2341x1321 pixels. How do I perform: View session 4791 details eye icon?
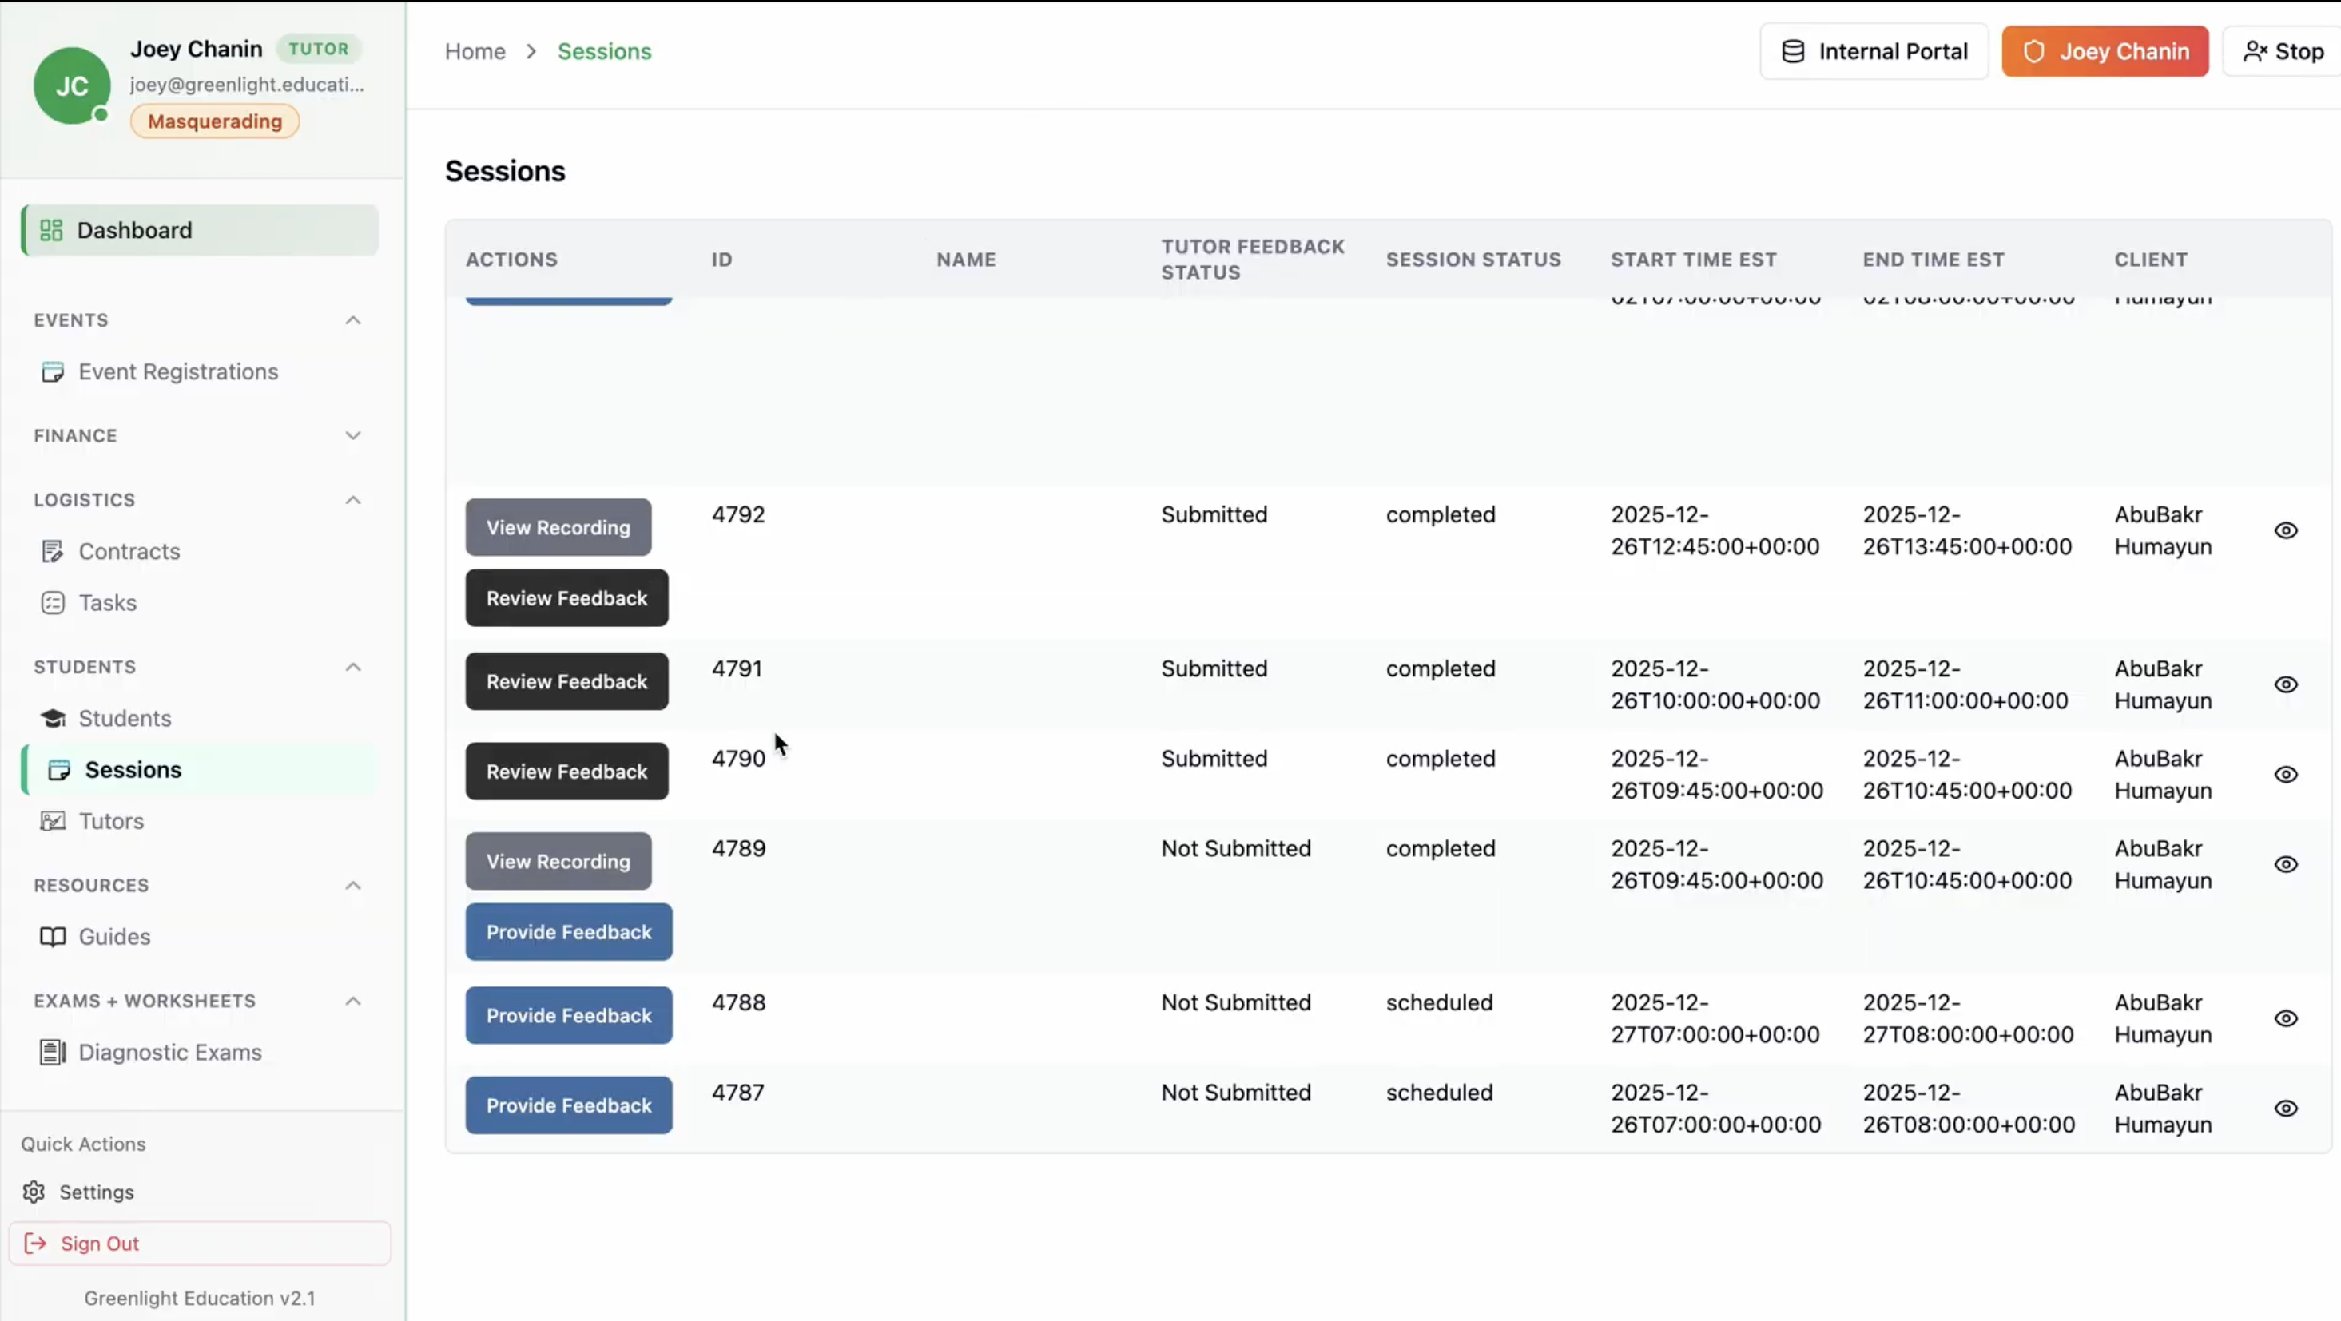pyautogui.click(x=2286, y=684)
